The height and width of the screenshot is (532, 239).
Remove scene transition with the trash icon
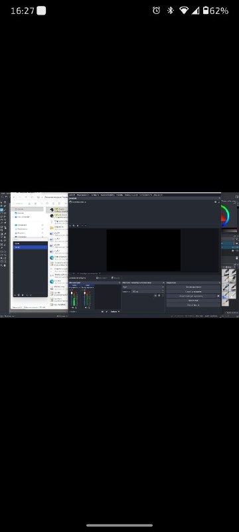[x=159, y=295]
